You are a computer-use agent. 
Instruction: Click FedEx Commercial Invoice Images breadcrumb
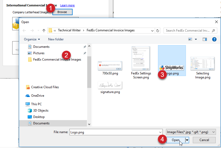[x=111, y=30]
